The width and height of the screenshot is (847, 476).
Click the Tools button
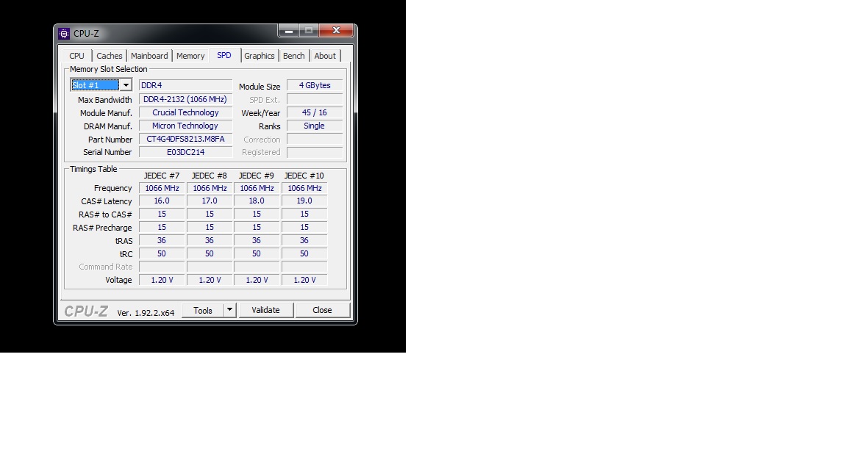click(203, 310)
